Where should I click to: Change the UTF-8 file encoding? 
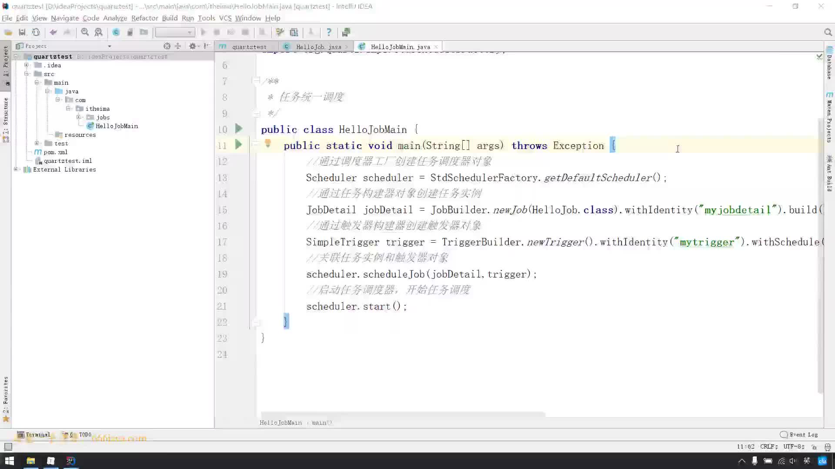point(794,446)
